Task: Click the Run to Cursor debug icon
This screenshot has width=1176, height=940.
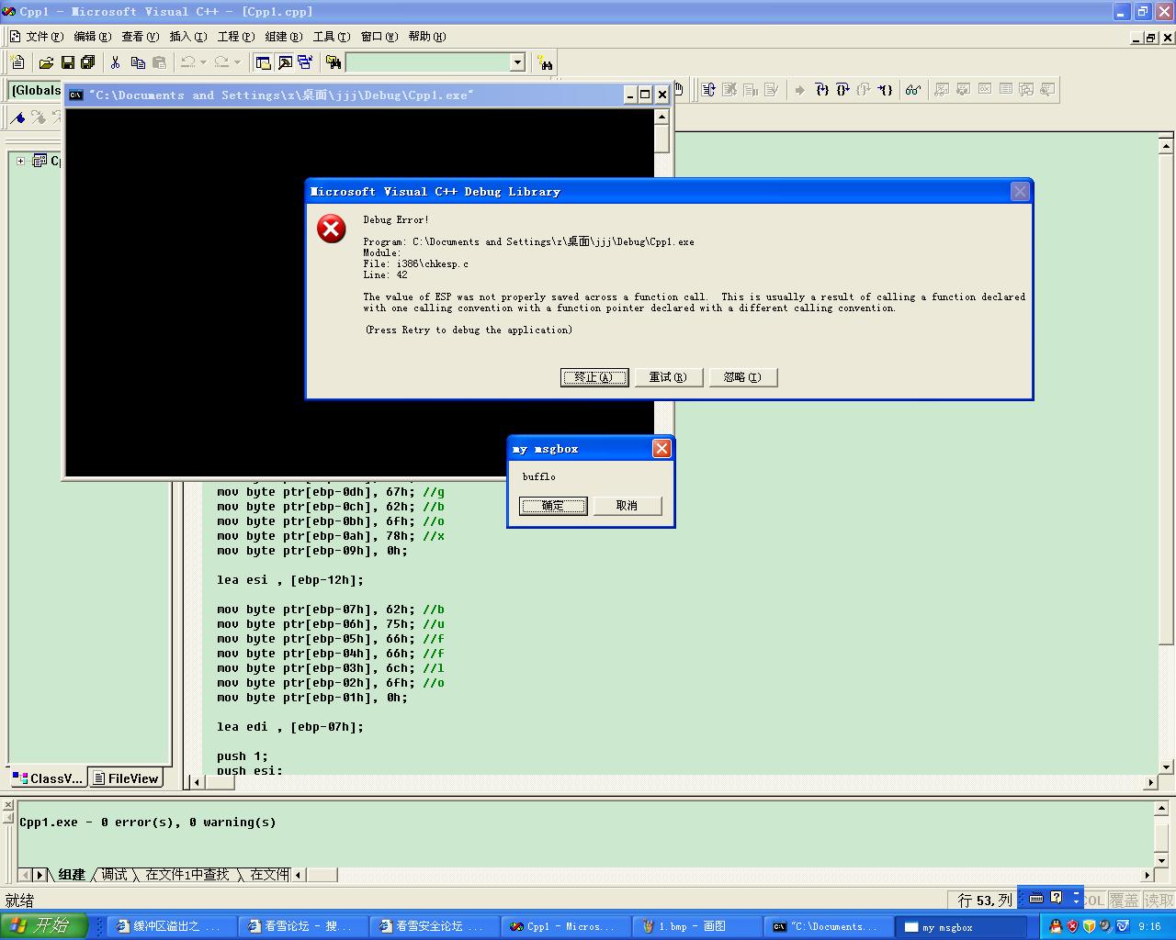Action: 885,89
